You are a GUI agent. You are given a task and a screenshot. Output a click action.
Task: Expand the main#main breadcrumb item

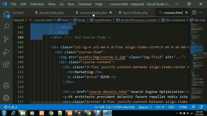[103, 20]
